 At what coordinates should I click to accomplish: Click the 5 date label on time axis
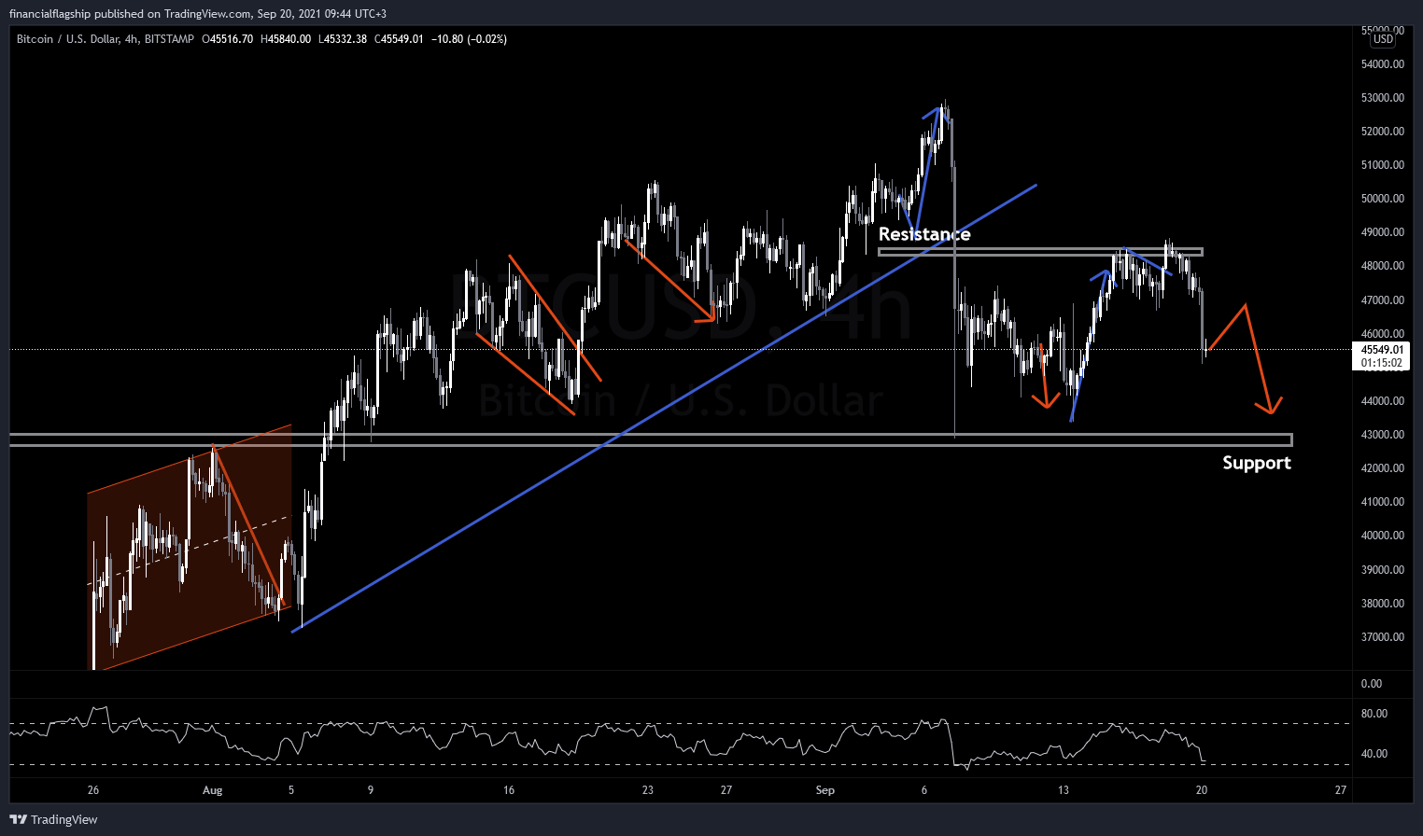point(291,790)
